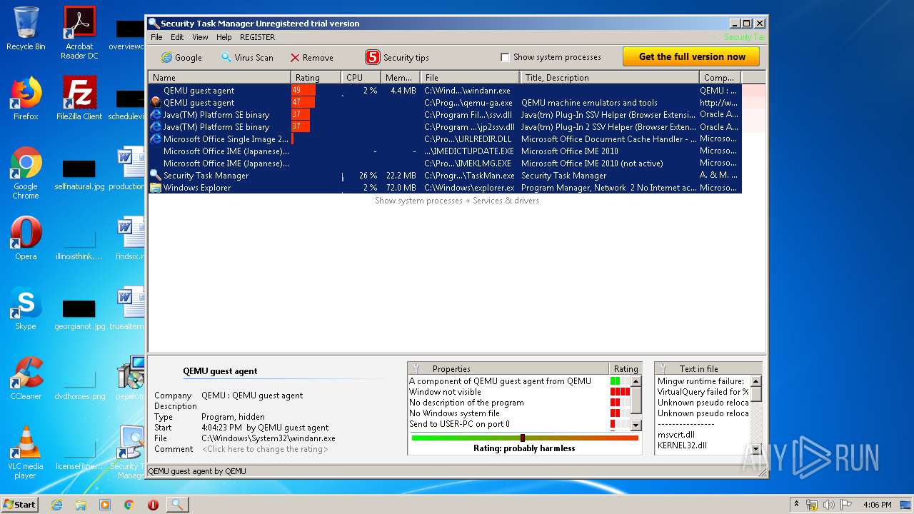Click the Remove process icon
The image size is (914, 514).
click(x=311, y=57)
